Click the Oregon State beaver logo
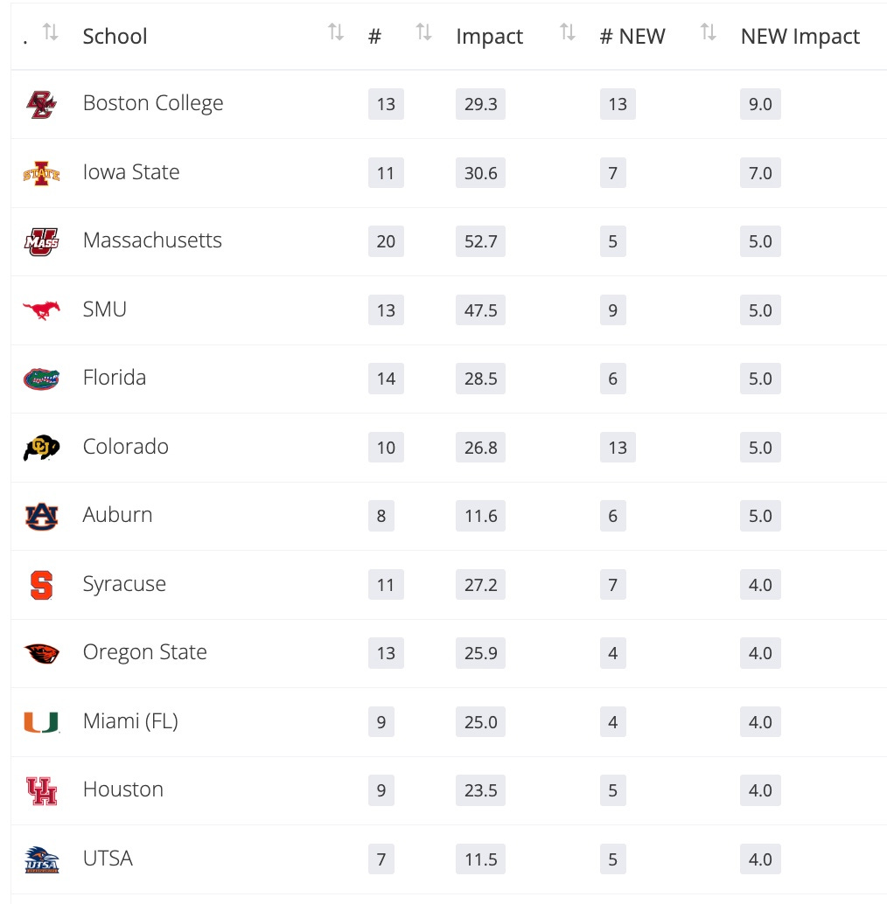 (41, 653)
